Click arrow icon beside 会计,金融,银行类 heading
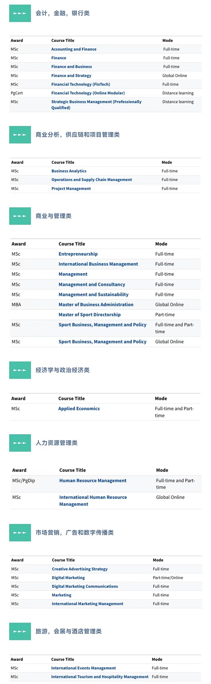Image resolution: width=211 pixels, height=684 pixels. 20,13
